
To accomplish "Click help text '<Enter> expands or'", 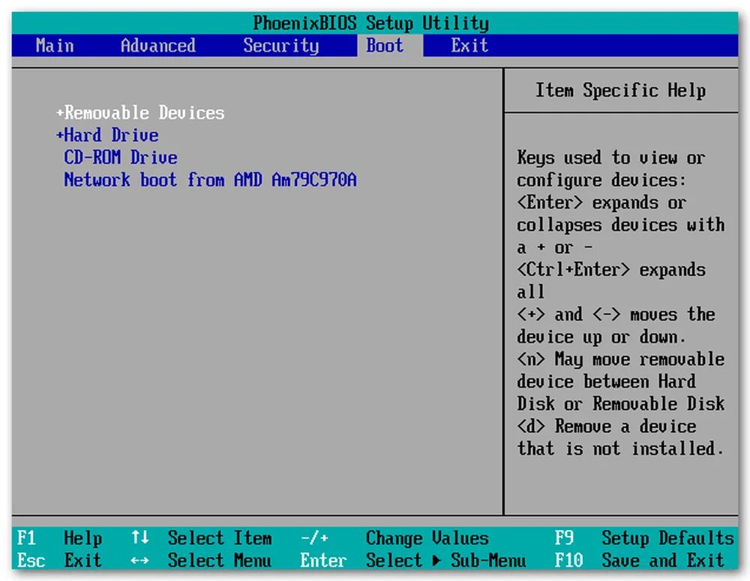I will click(601, 202).
